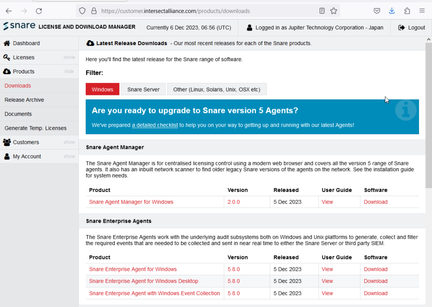
Task: Click the user profile icon beside Logged in
Action: [249, 27]
